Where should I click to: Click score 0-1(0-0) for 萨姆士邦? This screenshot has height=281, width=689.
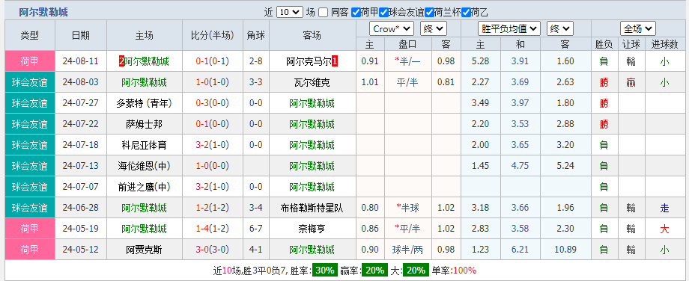pos(213,124)
